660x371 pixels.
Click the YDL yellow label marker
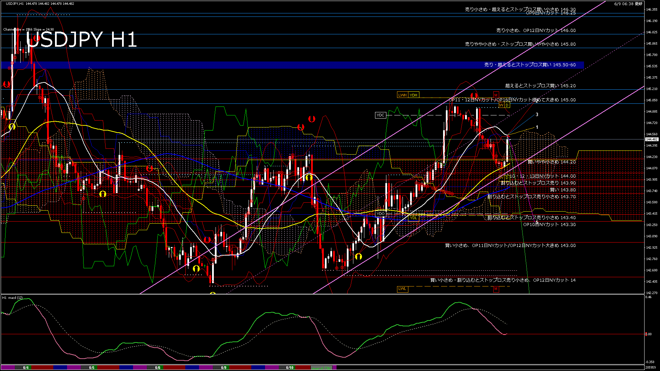(x=414, y=218)
